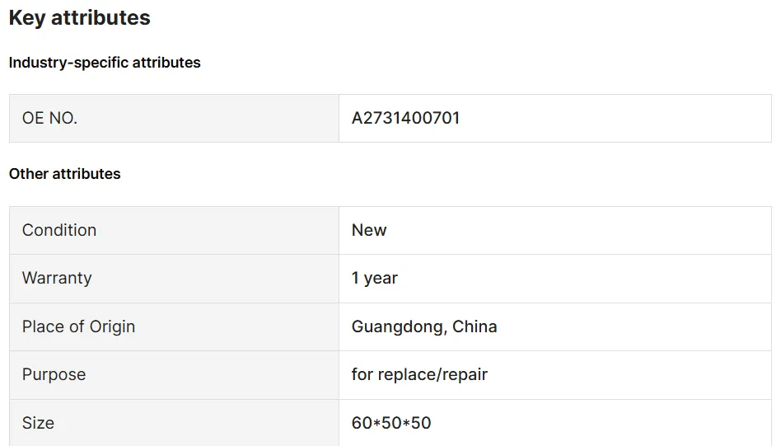Click 'attributes' in the Industry-specific subheading
The image size is (776, 446).
click(x=166, y=63)
